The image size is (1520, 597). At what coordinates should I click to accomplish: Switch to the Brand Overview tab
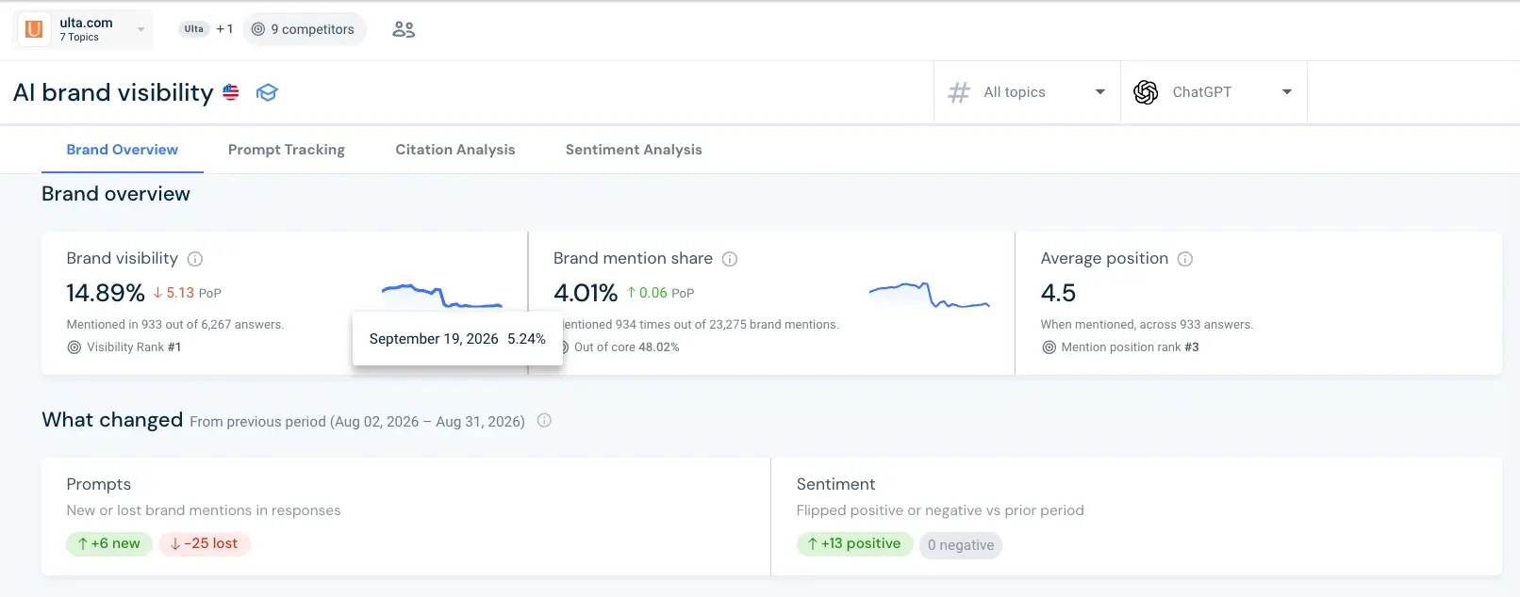[x=123, y=150]
